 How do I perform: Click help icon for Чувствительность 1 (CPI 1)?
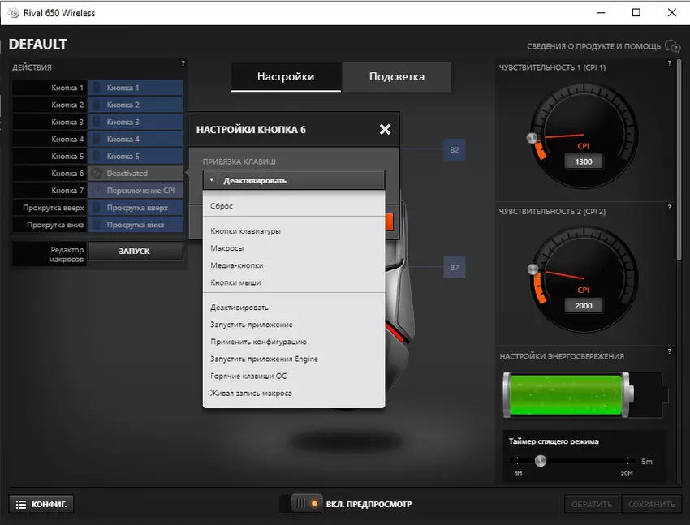click(x=669, y=62)
